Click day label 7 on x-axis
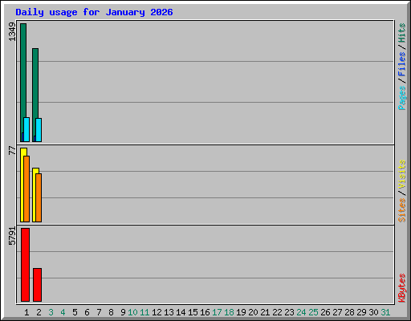 point(99,312)
